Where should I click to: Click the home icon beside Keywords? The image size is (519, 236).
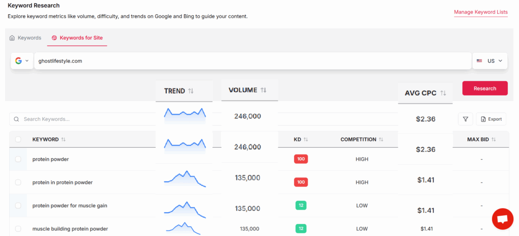click(12, 37)
